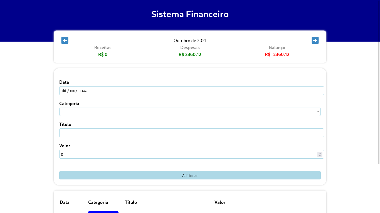The width and height of the screenshot is (380, 213).
Task: Navigate to next month using arrow icon
Action: click(315, 40)
